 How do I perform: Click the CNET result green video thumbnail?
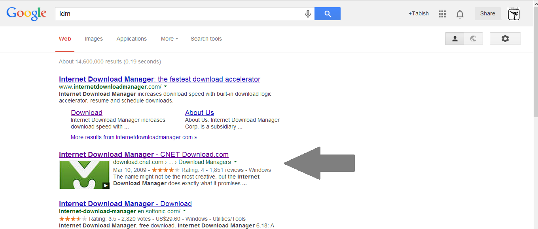click(x=84, y=175)
